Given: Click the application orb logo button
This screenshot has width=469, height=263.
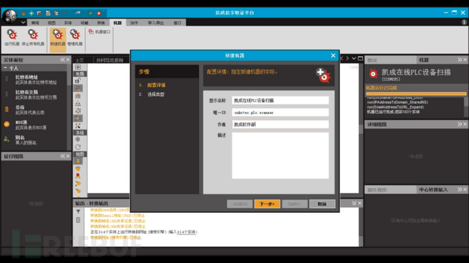Looking at the screenshot, I should pos(10,16).
